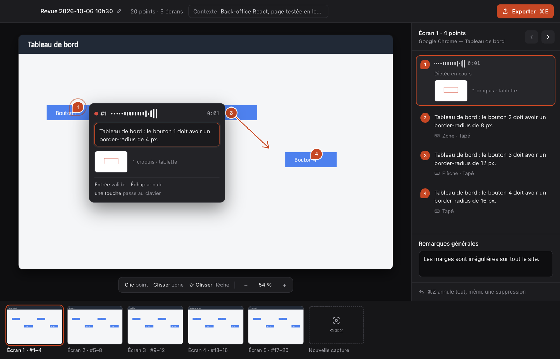
Task: Click the badge number 4 in sidebar
Action: click(x=425, y=193)
